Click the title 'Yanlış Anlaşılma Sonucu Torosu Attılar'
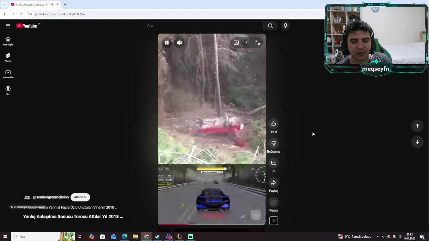The width and height of the screenshot is (429, 241). click(x=73, y=217)
